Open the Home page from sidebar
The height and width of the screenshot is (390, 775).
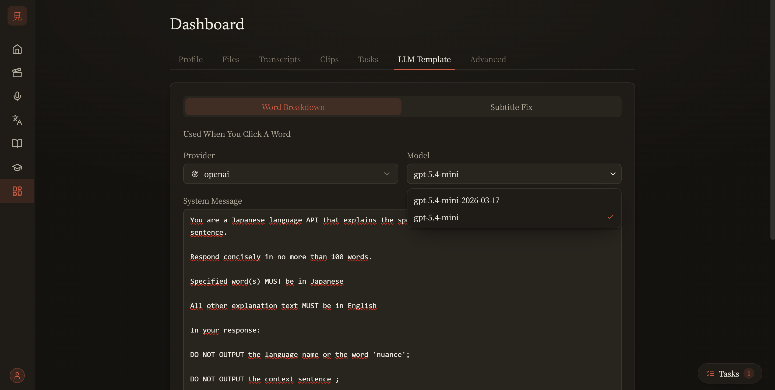coord(17,49)
